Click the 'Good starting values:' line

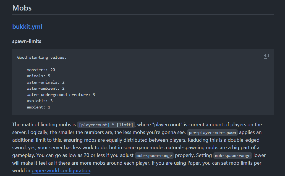pyautogui.click(x=42, y=57)
